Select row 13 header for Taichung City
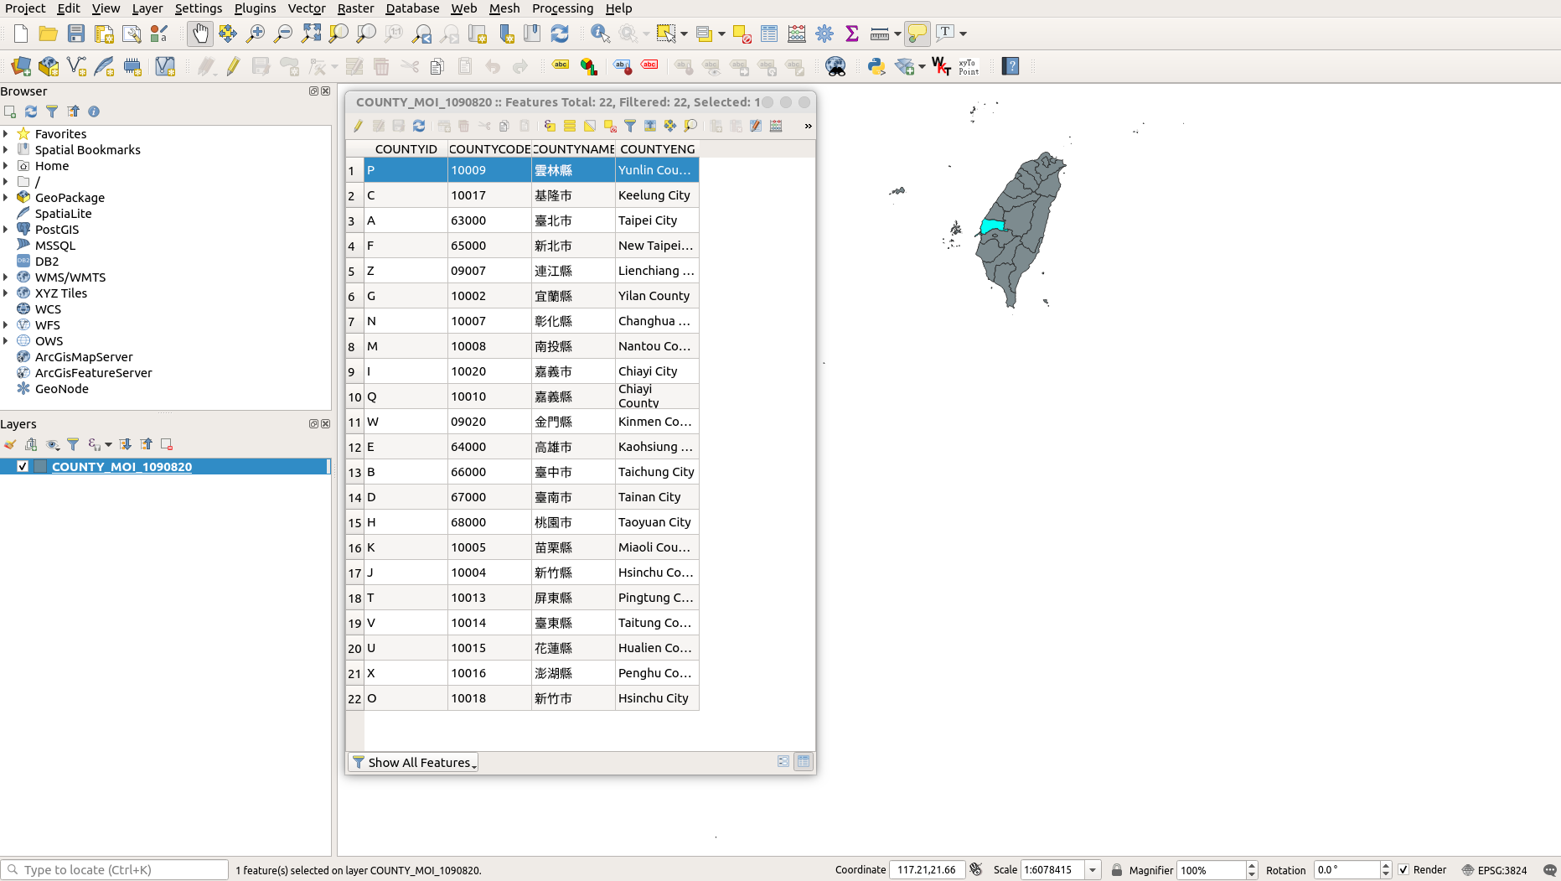This screenshot has height=881, width=1561. (x=354, y=472)
